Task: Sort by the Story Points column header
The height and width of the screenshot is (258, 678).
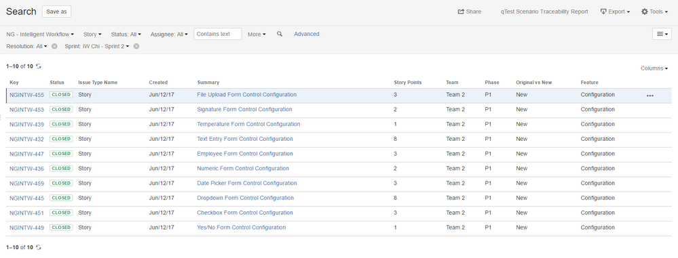Action: [x=408, y=83]
